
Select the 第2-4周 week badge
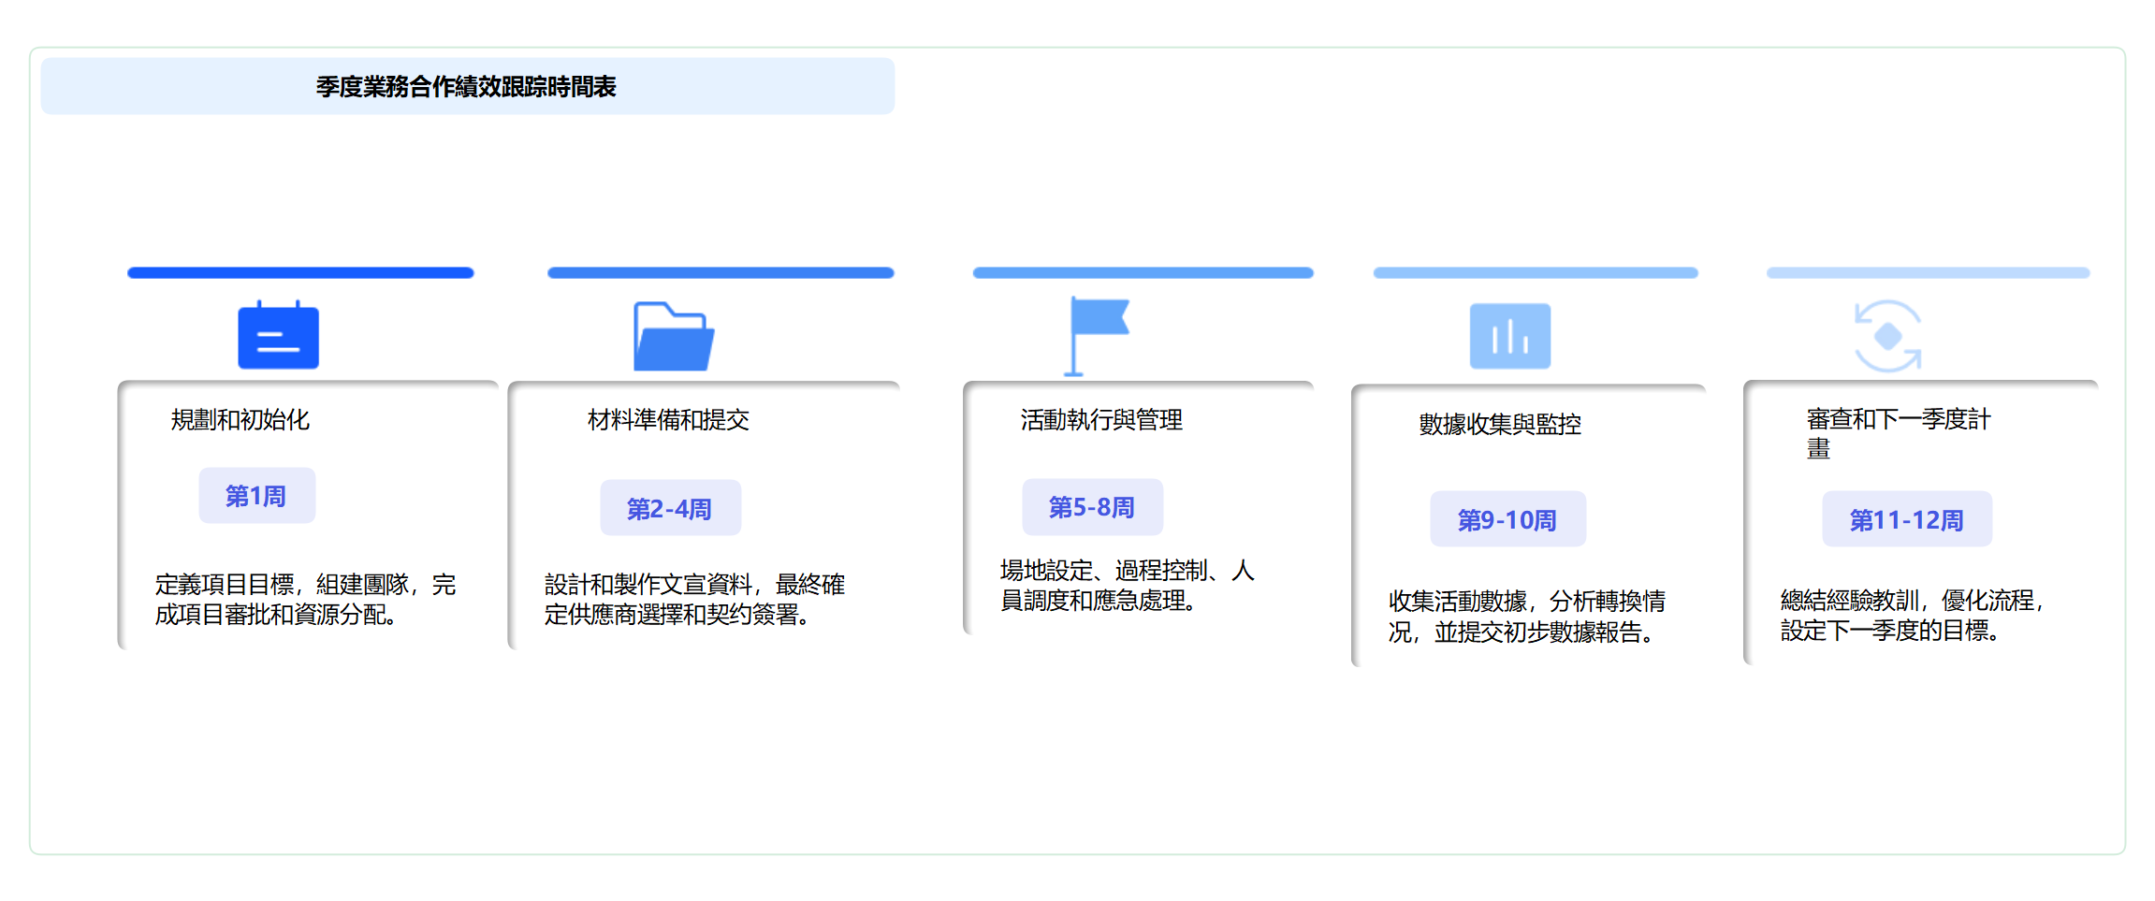coord(670,508)
